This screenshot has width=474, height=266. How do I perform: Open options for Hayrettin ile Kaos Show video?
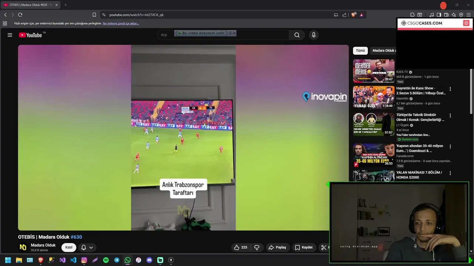[450, 89]
